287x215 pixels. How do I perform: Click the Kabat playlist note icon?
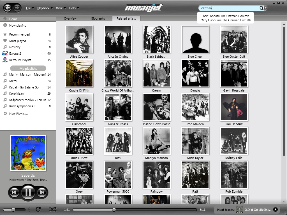coord(5,87)
